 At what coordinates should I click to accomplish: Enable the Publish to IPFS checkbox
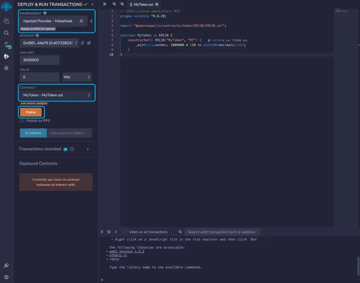[22, 121]
